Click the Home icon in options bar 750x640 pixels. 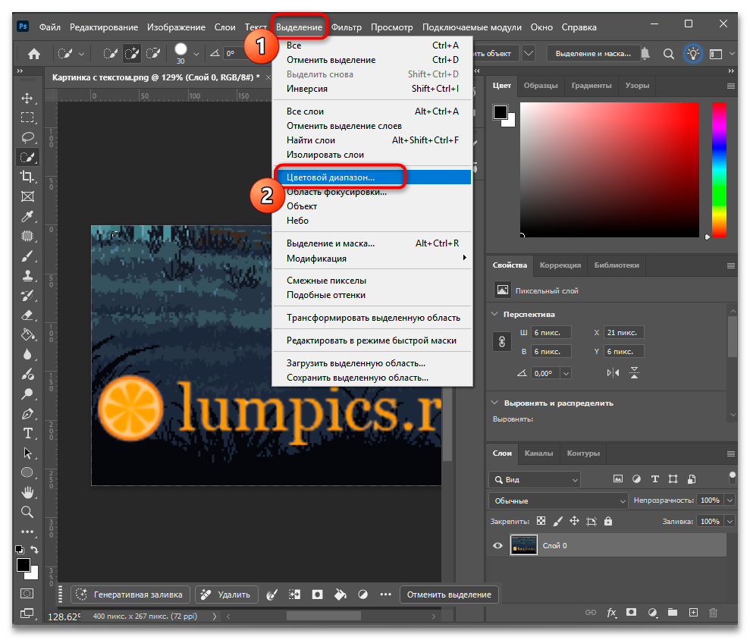click(x=34, y=54)
